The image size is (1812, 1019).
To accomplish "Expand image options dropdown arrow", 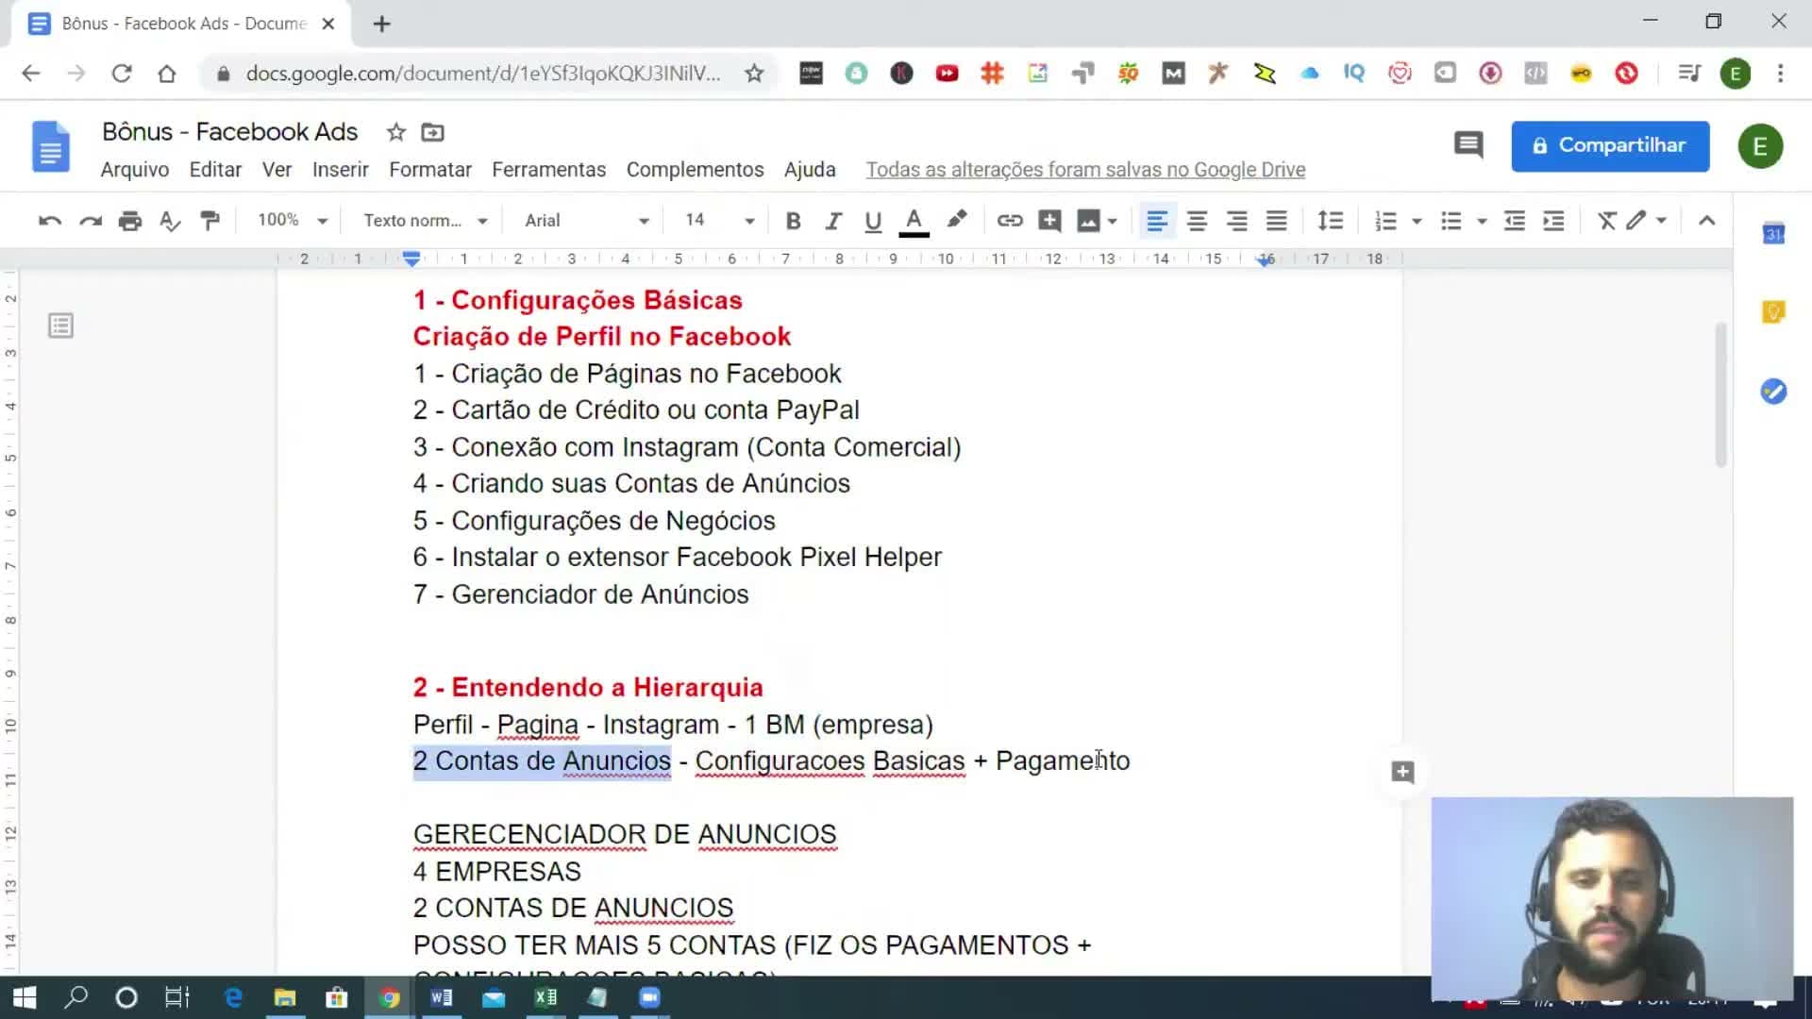I will (1113, 222).
